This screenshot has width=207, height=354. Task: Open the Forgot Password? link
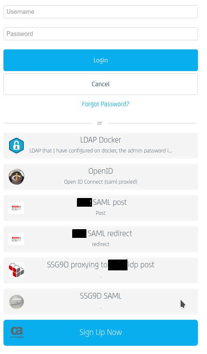(x=105, y=104)
